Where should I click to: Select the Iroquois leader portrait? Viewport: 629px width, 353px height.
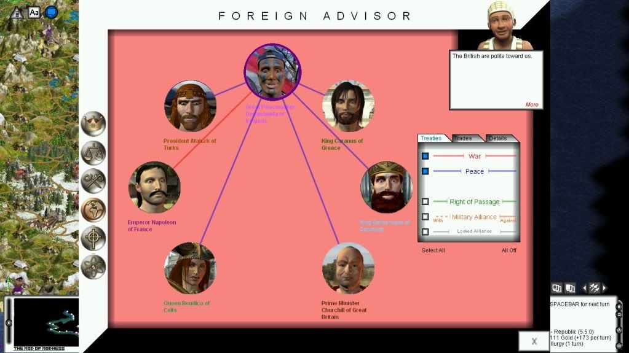(x=272, y=72)
